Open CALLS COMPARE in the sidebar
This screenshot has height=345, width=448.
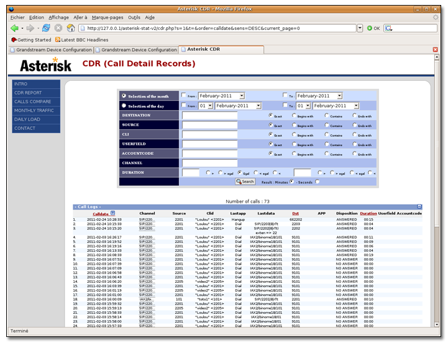[36, 101]
